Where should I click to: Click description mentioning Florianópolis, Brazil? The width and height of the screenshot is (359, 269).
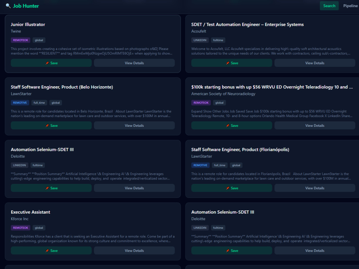(x=271, y=176)
